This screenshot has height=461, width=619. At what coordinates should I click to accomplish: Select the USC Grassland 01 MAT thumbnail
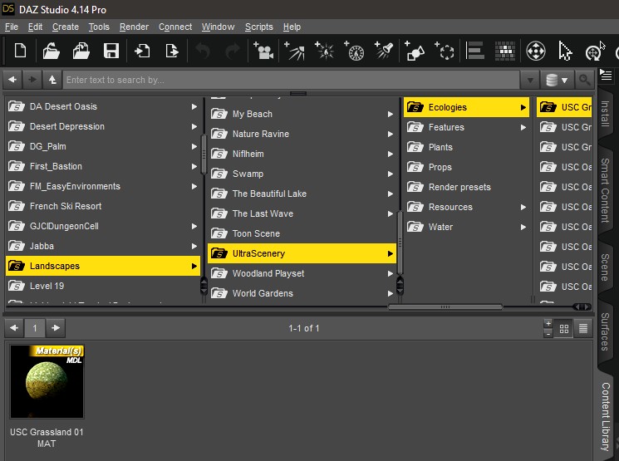(x=47, y=381)
